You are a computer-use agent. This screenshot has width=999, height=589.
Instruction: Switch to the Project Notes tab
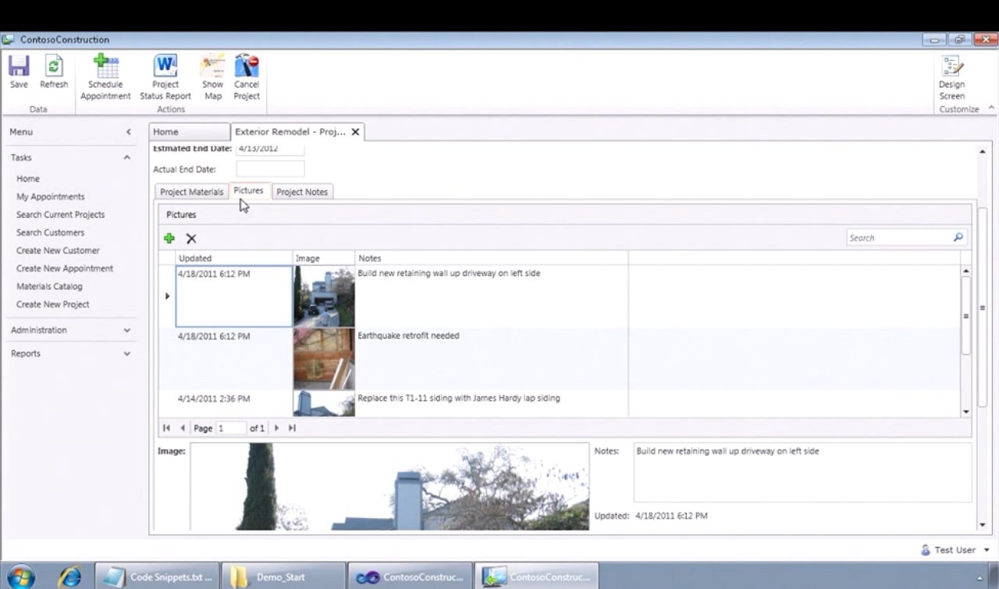point(302,191)
